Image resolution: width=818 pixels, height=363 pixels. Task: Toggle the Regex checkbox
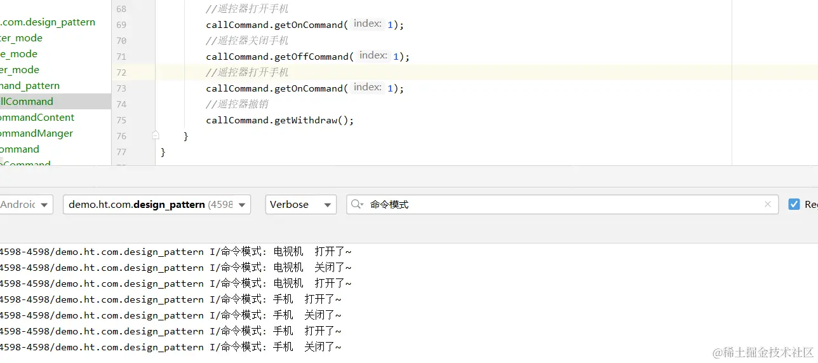click(x=794, y=204)
